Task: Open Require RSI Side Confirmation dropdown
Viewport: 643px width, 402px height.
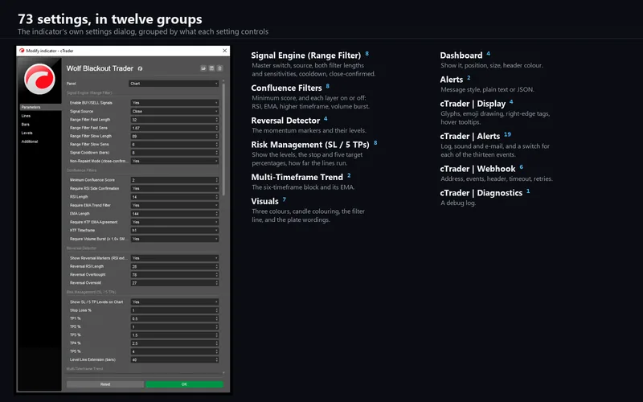Action: click(174, 189)
